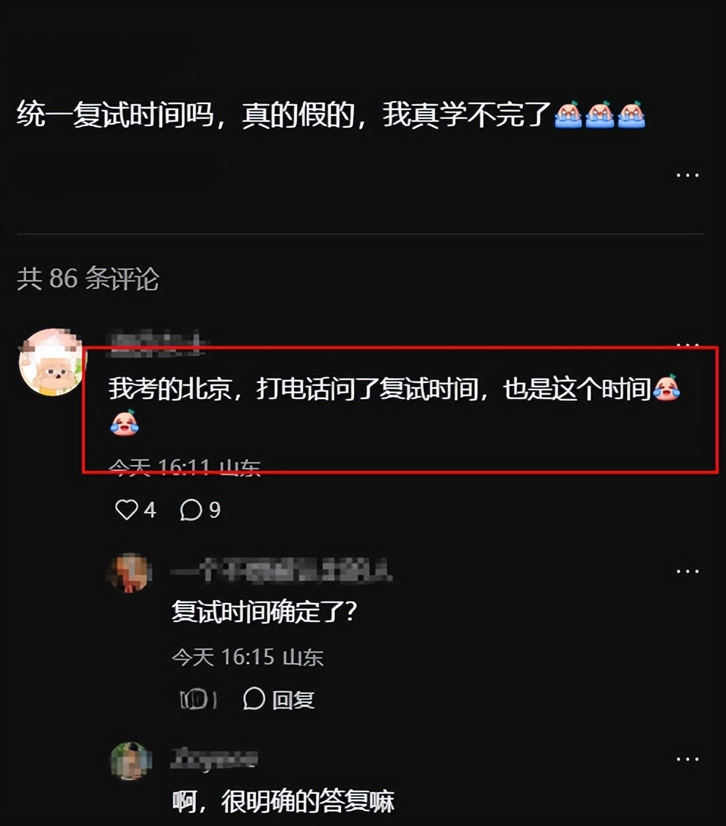Open avatar of '复试时间确定了?' replier
726x826 pixels.
pos(131,572)
